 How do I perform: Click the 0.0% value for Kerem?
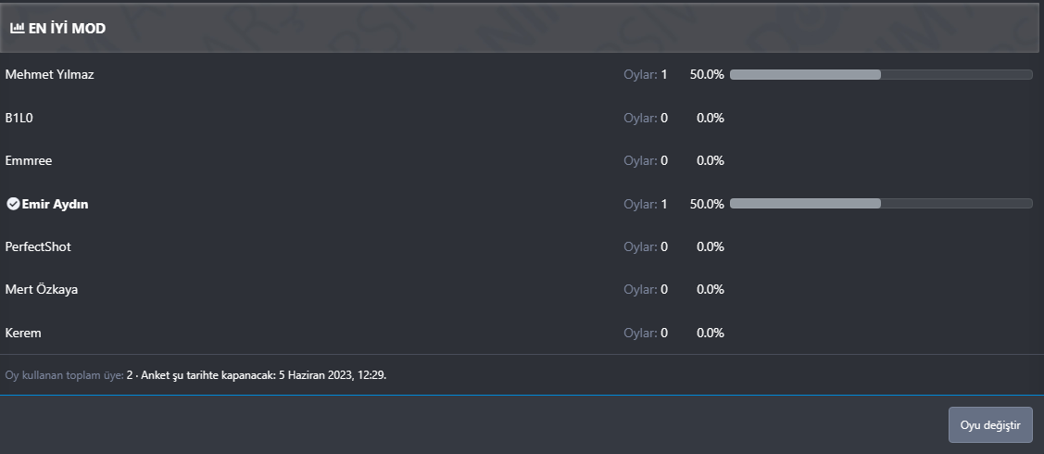pyautogui.click(x=710, y=333)
